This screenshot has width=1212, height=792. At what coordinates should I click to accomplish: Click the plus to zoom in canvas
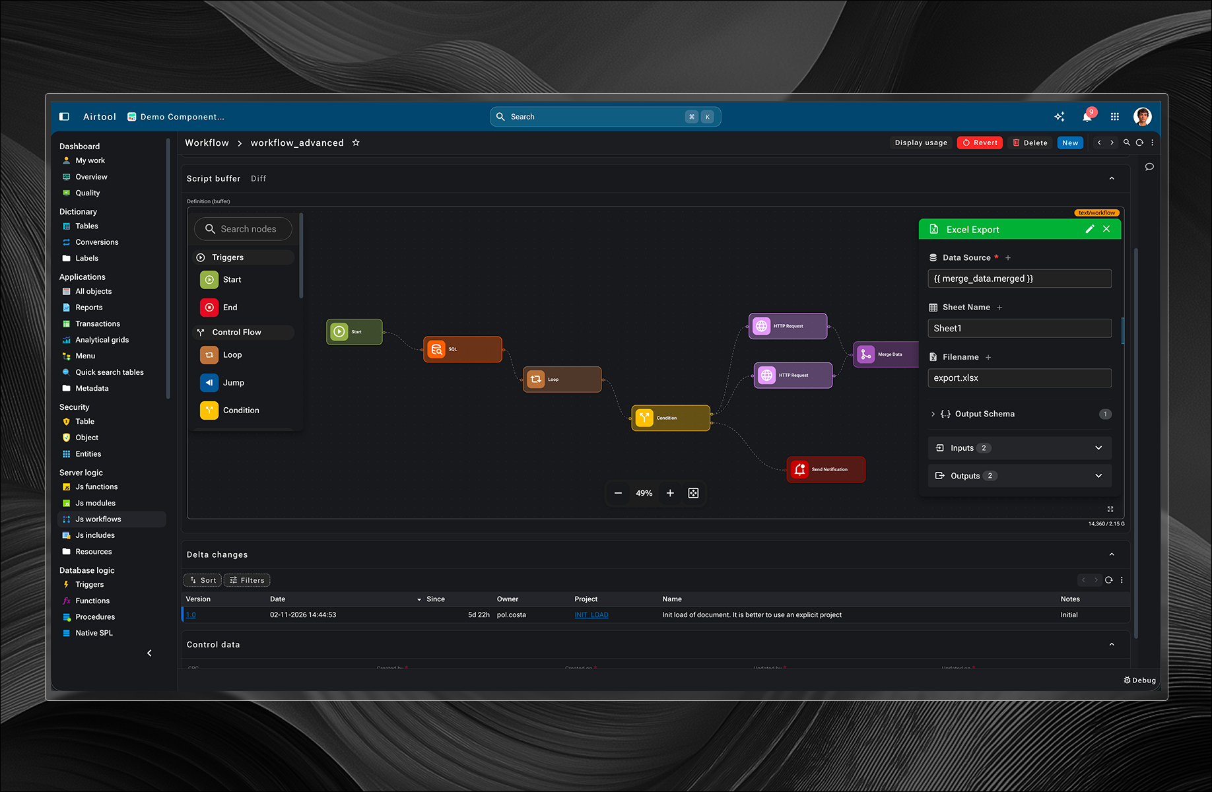(670, 493)
